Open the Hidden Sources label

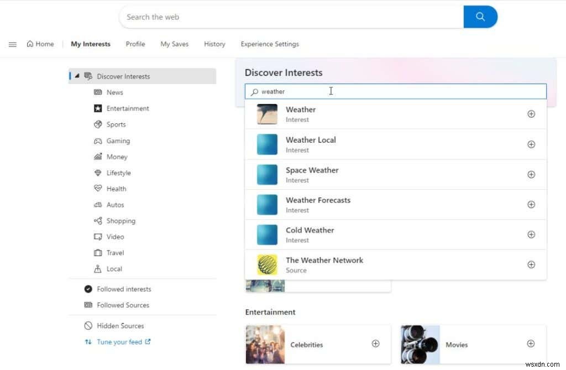coord(120,326)
